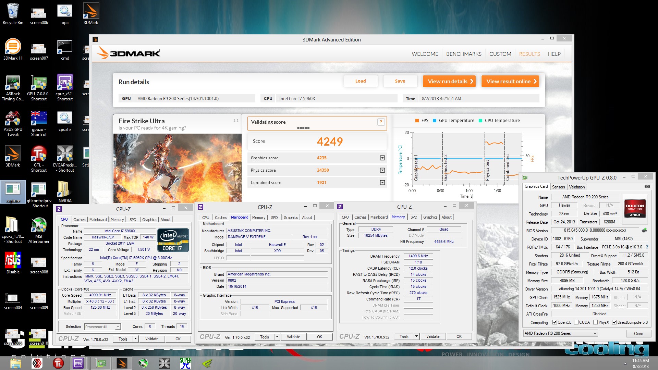Image resolution: width=658 pixels, height=370 pixels.
Task: Go to the BENCHMARKS tab in 3DMark
Action: tap(464, 54)
